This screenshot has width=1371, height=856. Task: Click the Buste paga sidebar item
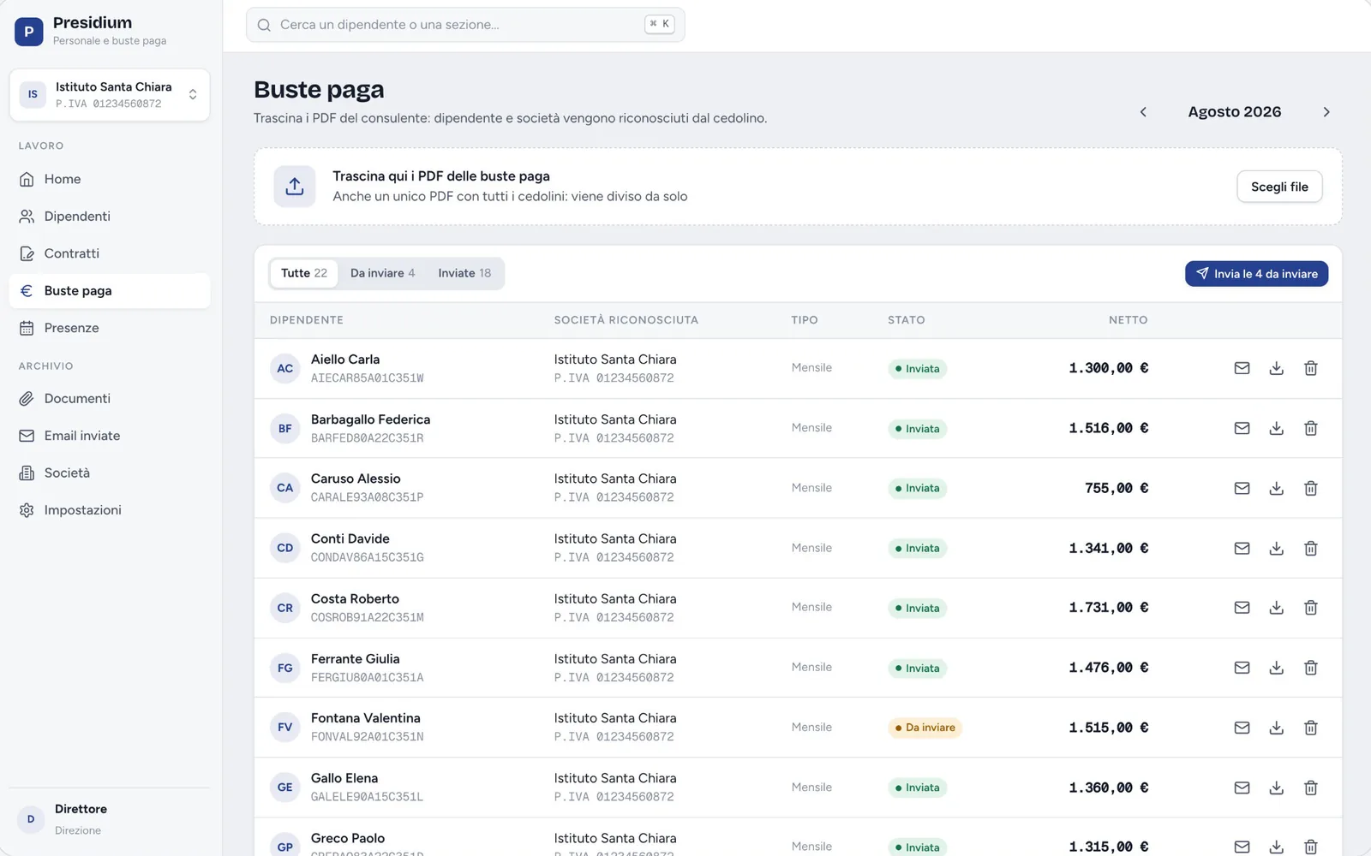coord(110,291)
